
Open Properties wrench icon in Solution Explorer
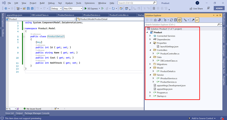[193, 20]
